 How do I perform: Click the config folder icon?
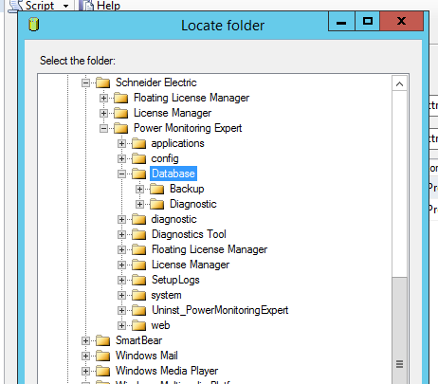[x=139, y=158]
